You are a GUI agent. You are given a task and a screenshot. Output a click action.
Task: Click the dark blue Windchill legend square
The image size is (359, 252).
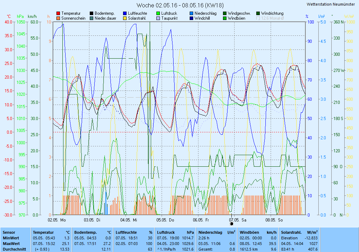tap(191, 18)
